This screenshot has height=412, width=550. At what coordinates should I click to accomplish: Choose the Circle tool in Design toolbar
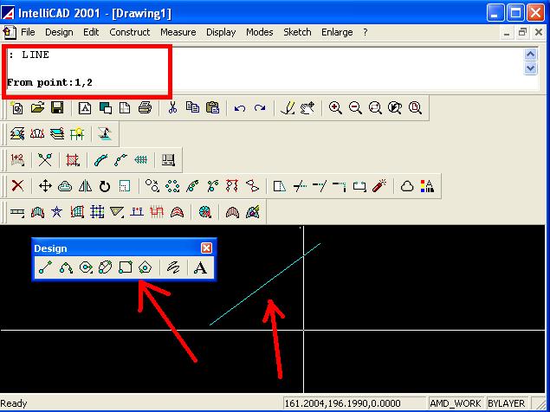click(x=86, y=267)
